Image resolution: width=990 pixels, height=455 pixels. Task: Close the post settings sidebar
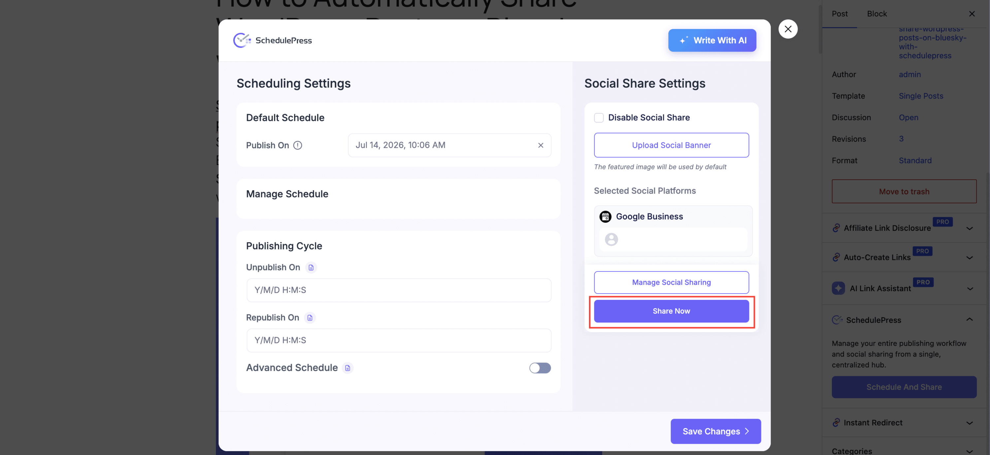[x=972, y=14]
